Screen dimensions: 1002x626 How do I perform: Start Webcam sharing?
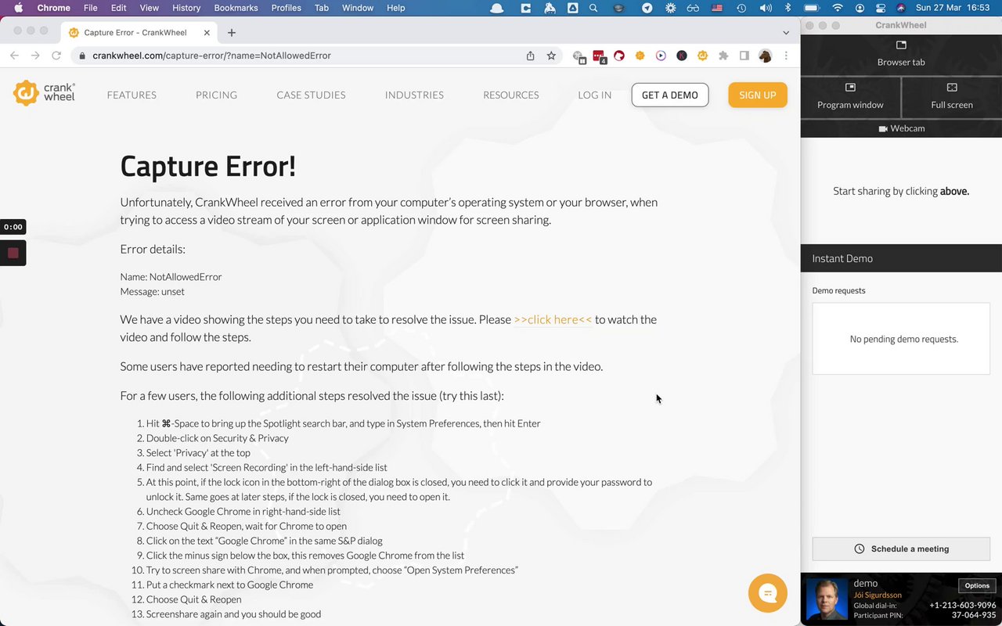(901, 128)
